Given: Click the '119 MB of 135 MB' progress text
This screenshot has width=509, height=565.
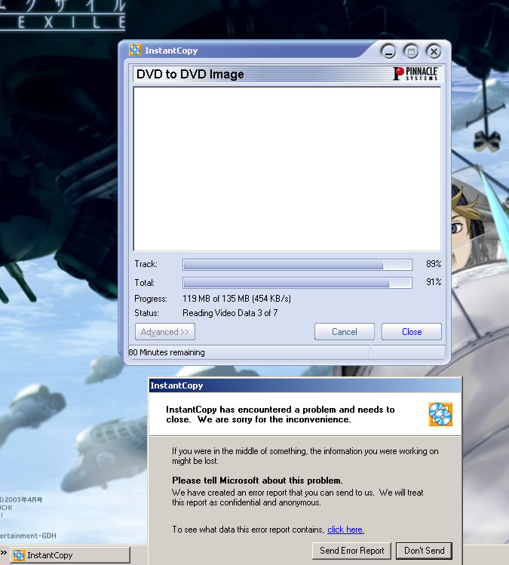Looking at the screenshot, I should 237,299.
